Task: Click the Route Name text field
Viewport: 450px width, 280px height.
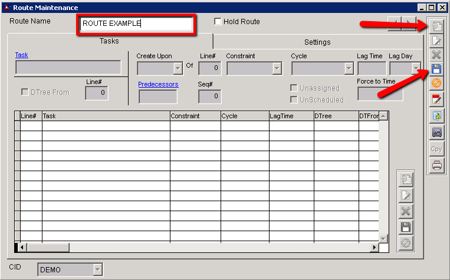Action: (x=136, y=24)
